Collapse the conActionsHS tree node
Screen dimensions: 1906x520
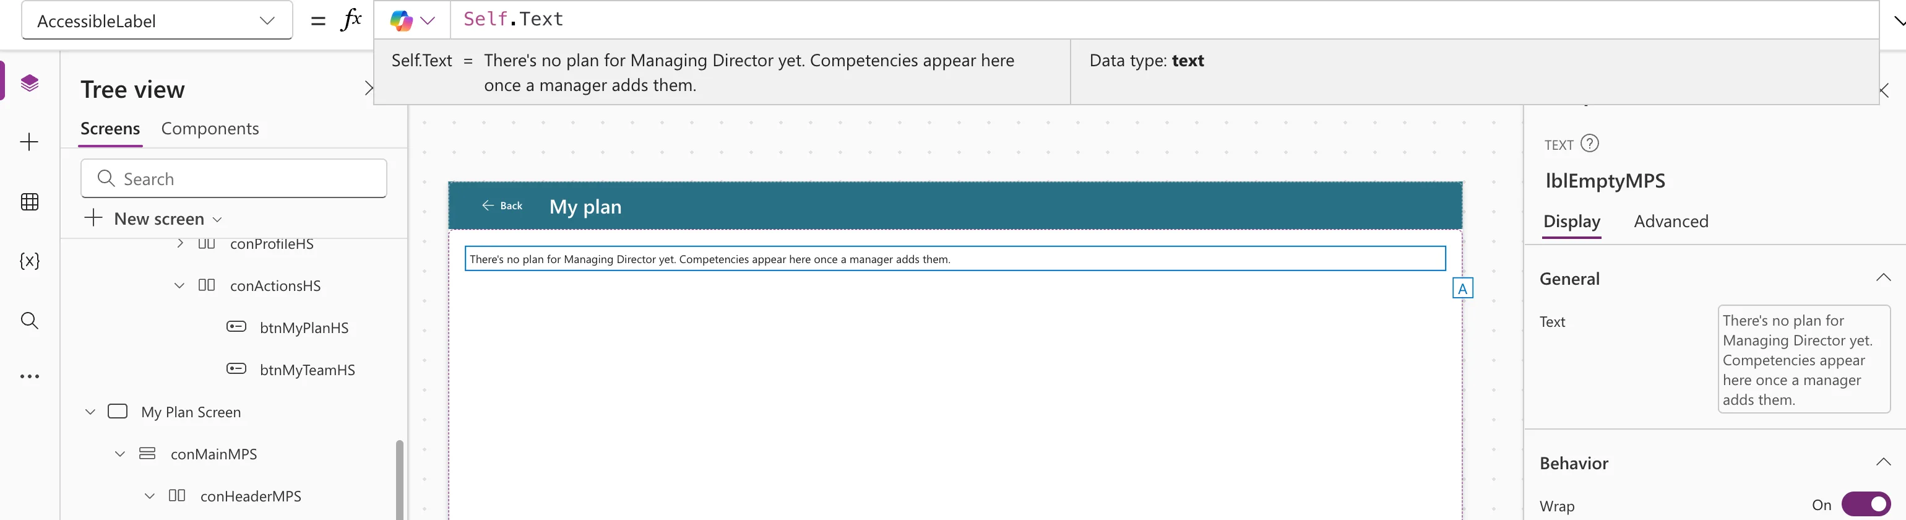179,285
